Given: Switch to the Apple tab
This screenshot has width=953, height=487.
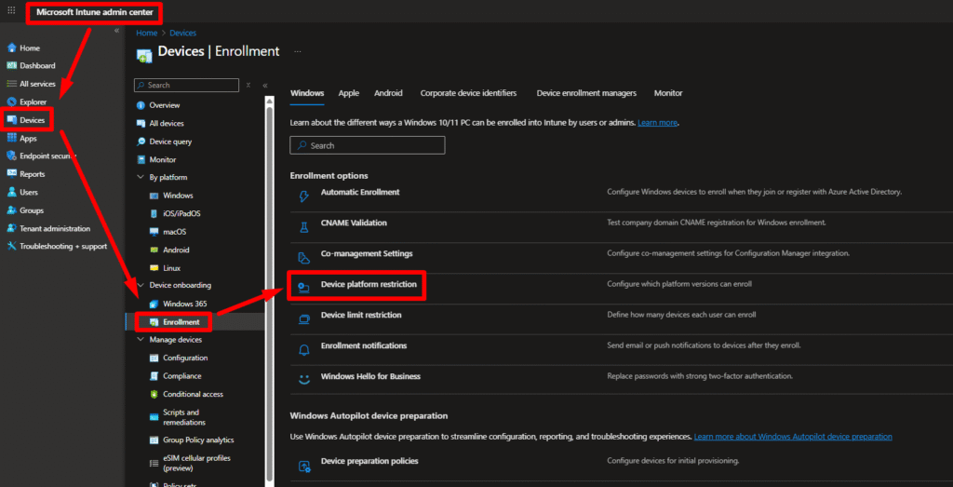Looking at the screenshot, I should click(x=349, y=93).
